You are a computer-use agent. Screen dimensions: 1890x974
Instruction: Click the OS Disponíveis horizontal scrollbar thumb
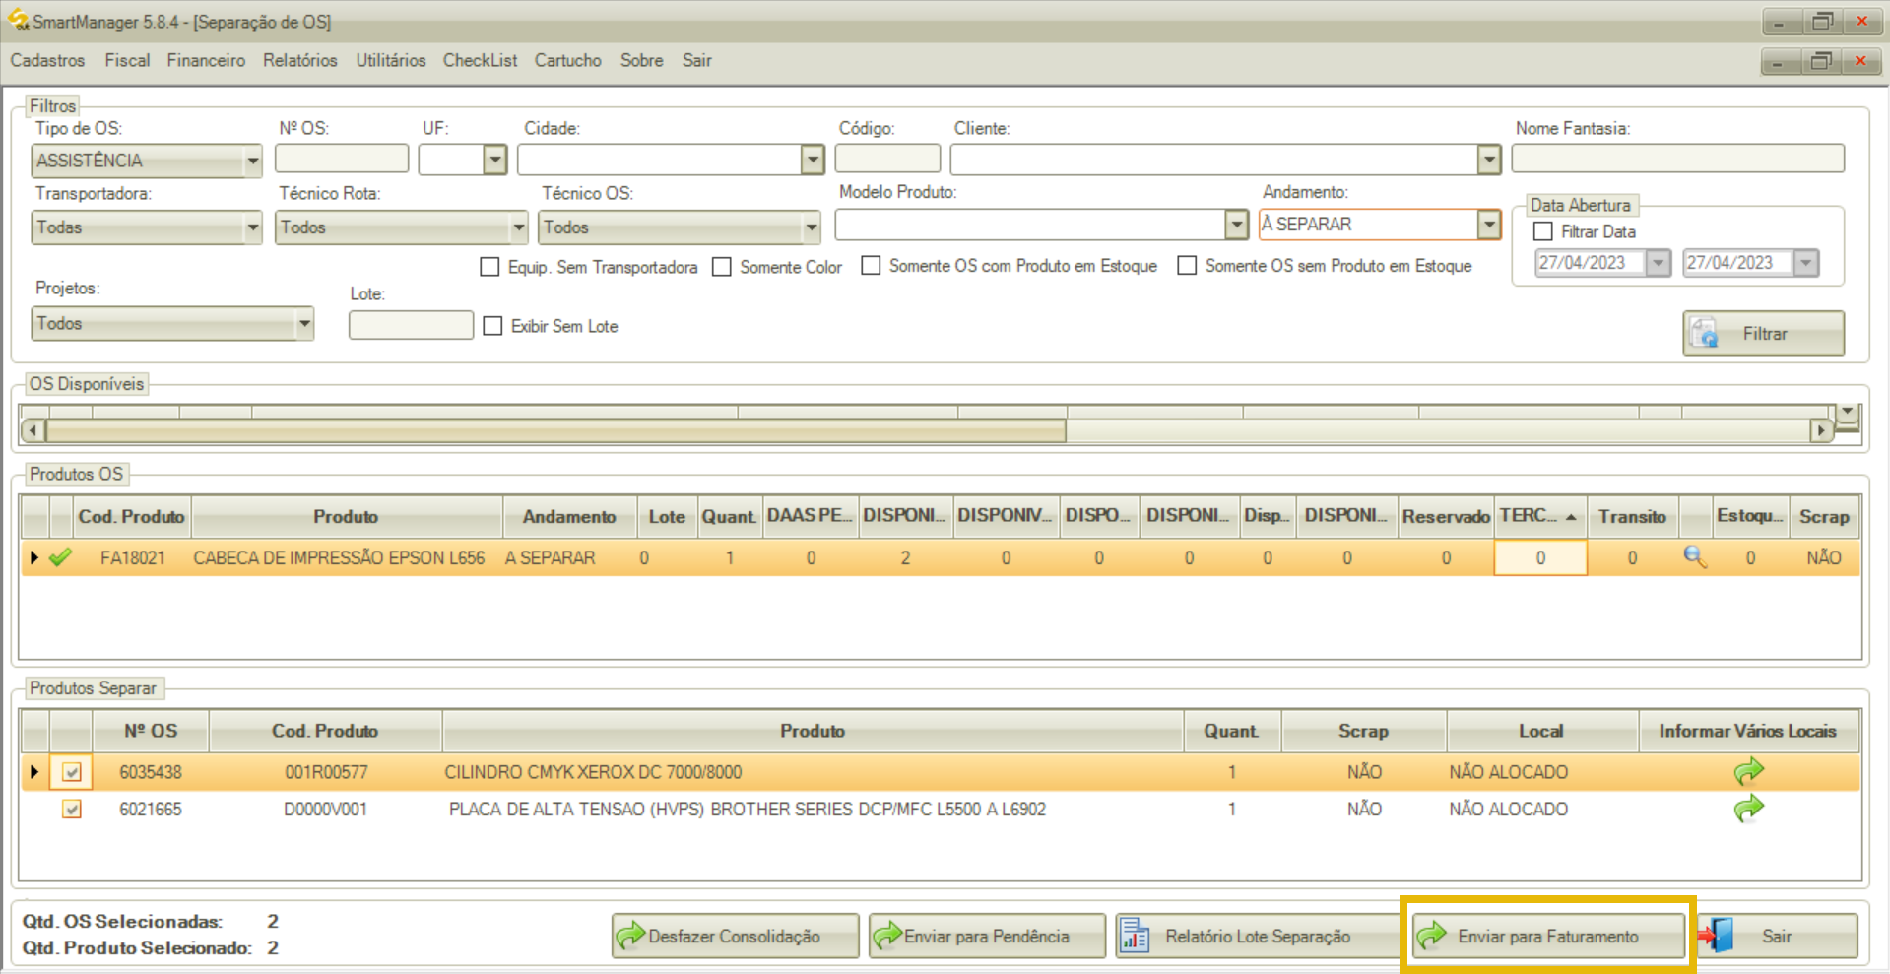[x=556, y=430]
